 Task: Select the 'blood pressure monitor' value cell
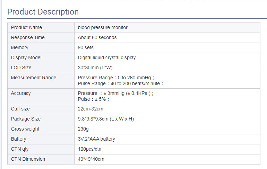point(103,27)
